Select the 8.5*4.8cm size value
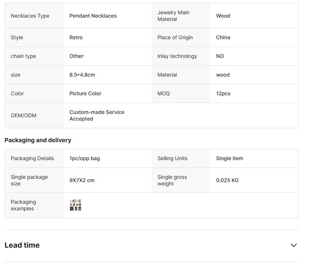 pyautogui.click(x=82, y=75)
